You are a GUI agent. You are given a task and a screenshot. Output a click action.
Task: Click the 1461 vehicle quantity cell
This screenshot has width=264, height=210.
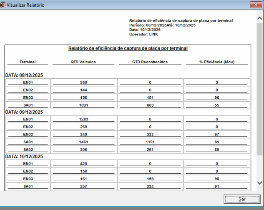(x=83, y=142)
